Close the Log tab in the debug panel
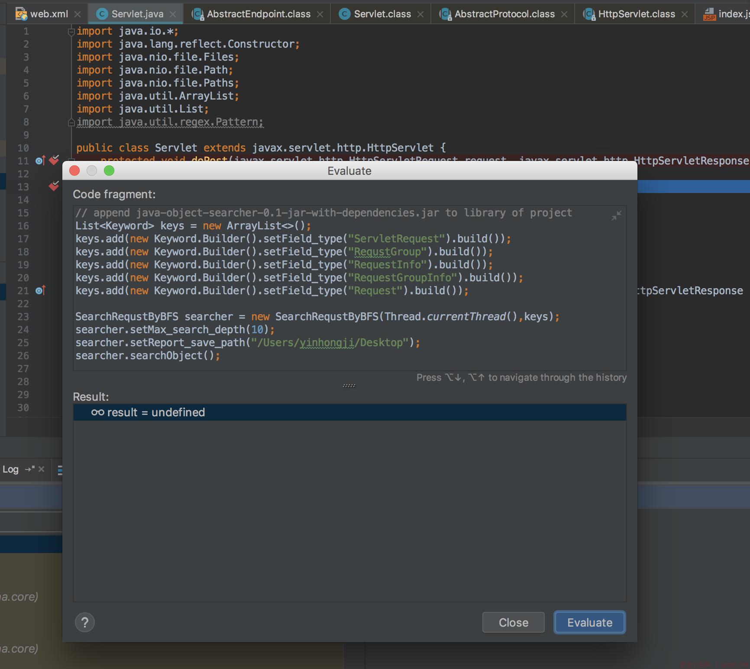The width and height of the screenshot is (750, 669). pos(42,469)
